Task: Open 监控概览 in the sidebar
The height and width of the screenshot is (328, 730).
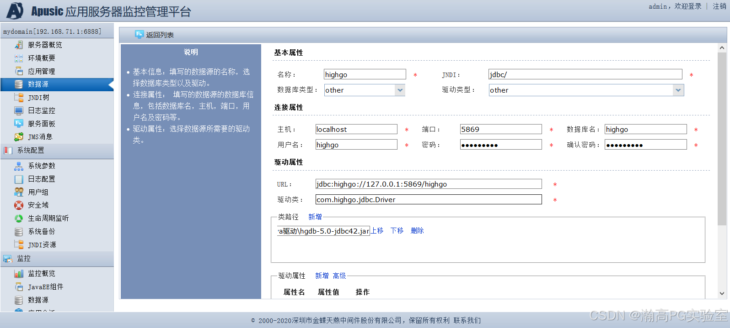Action: (x=41, y=274)
